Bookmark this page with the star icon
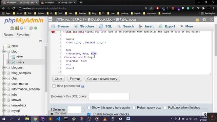Viewport: 217px width, 122px height. click(151, 8)
